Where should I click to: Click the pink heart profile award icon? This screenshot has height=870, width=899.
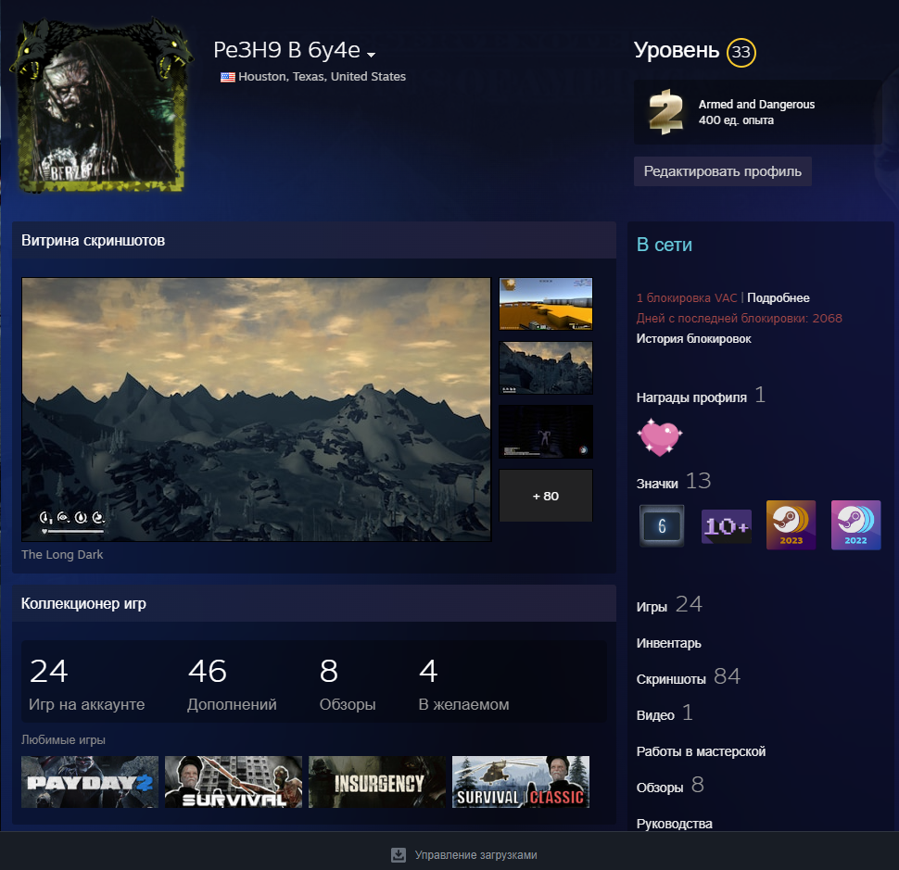coord(659,436)
